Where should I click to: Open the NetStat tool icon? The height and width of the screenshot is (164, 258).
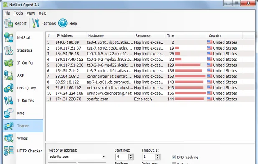click(8, 37)
